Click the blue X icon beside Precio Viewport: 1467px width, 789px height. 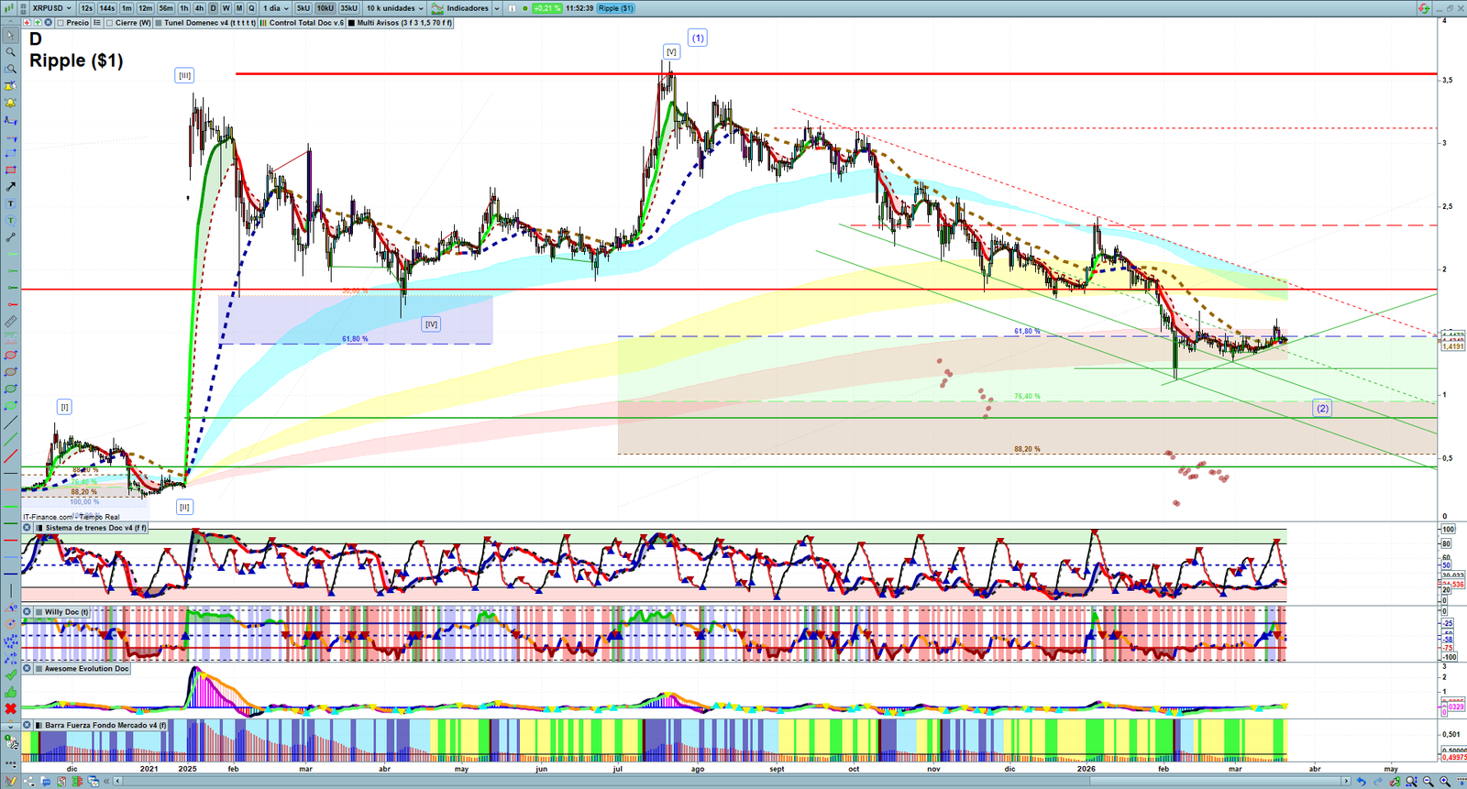click(x=48, y=23)
